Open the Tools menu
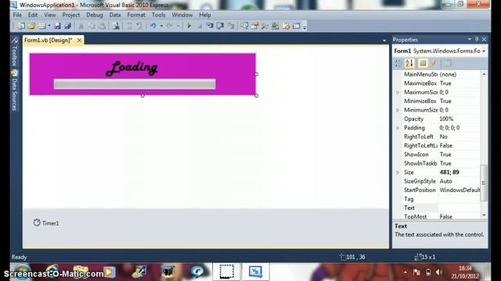The width and height of the screenshot is (501, 281). pyautogui.click(x=158, y=15)
